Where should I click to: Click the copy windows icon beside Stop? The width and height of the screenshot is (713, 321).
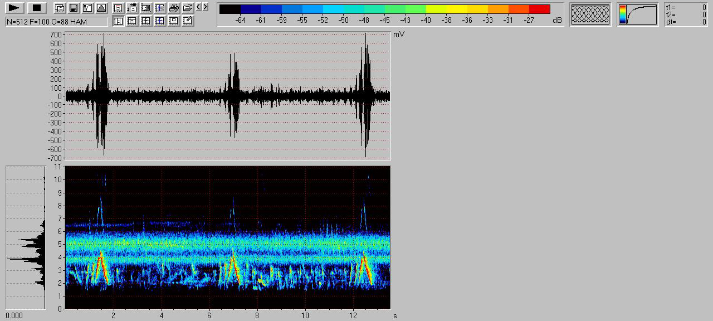(60, 8)
